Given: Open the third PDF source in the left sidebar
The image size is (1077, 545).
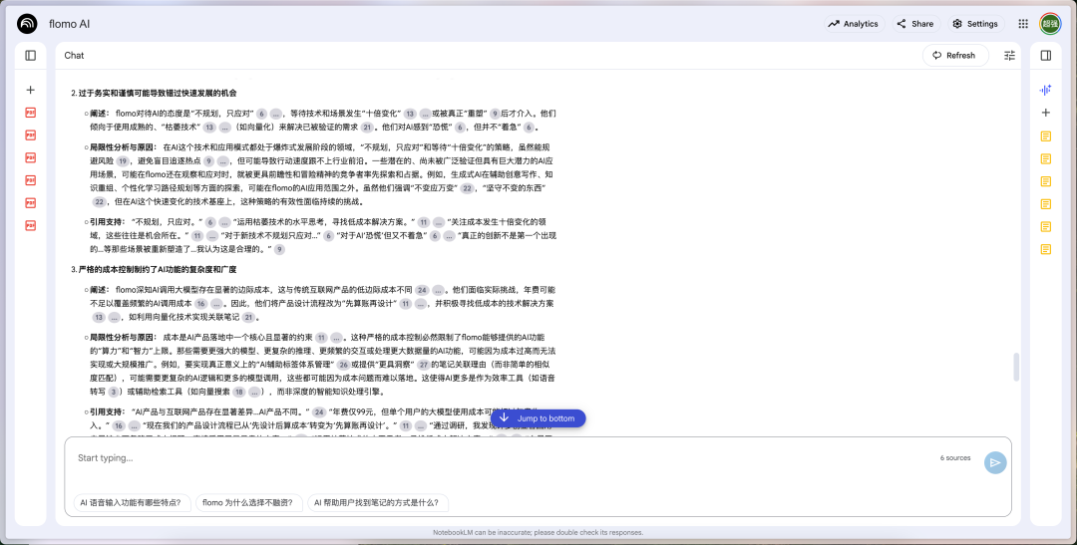Looking at the screenshot, I should point(30,157).
